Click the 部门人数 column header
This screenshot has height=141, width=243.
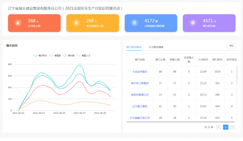(160, 60)
